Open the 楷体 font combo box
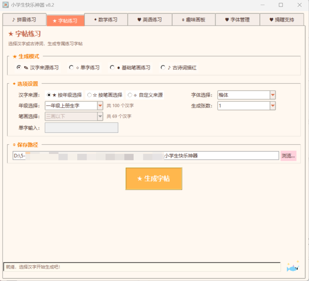The height and width of the screenshot is (281, 309). (246, 95)
